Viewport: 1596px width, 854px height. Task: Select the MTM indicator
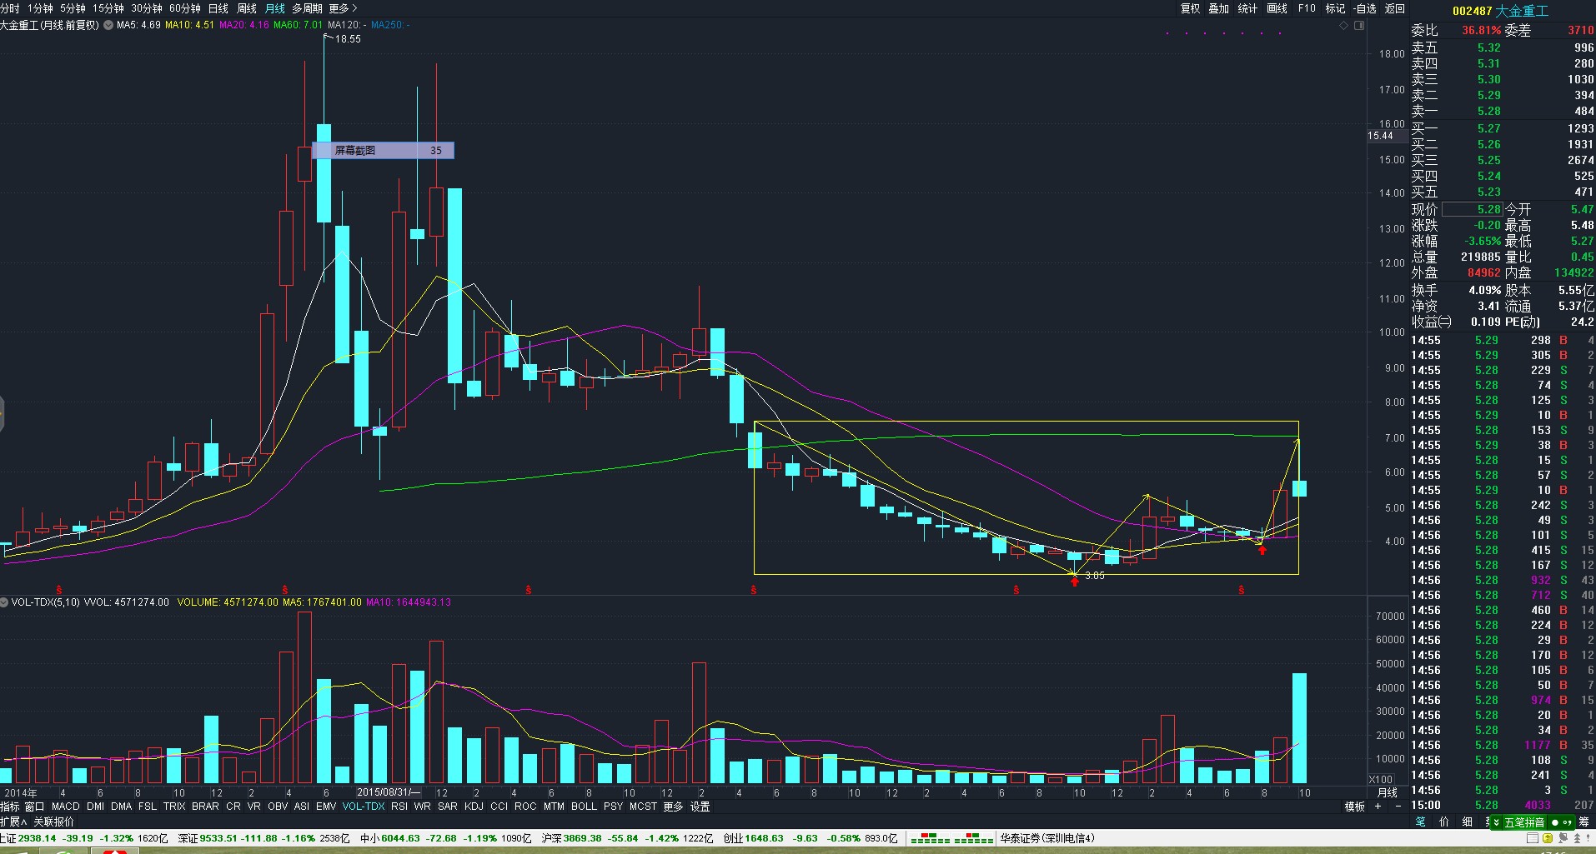[554, 807]
